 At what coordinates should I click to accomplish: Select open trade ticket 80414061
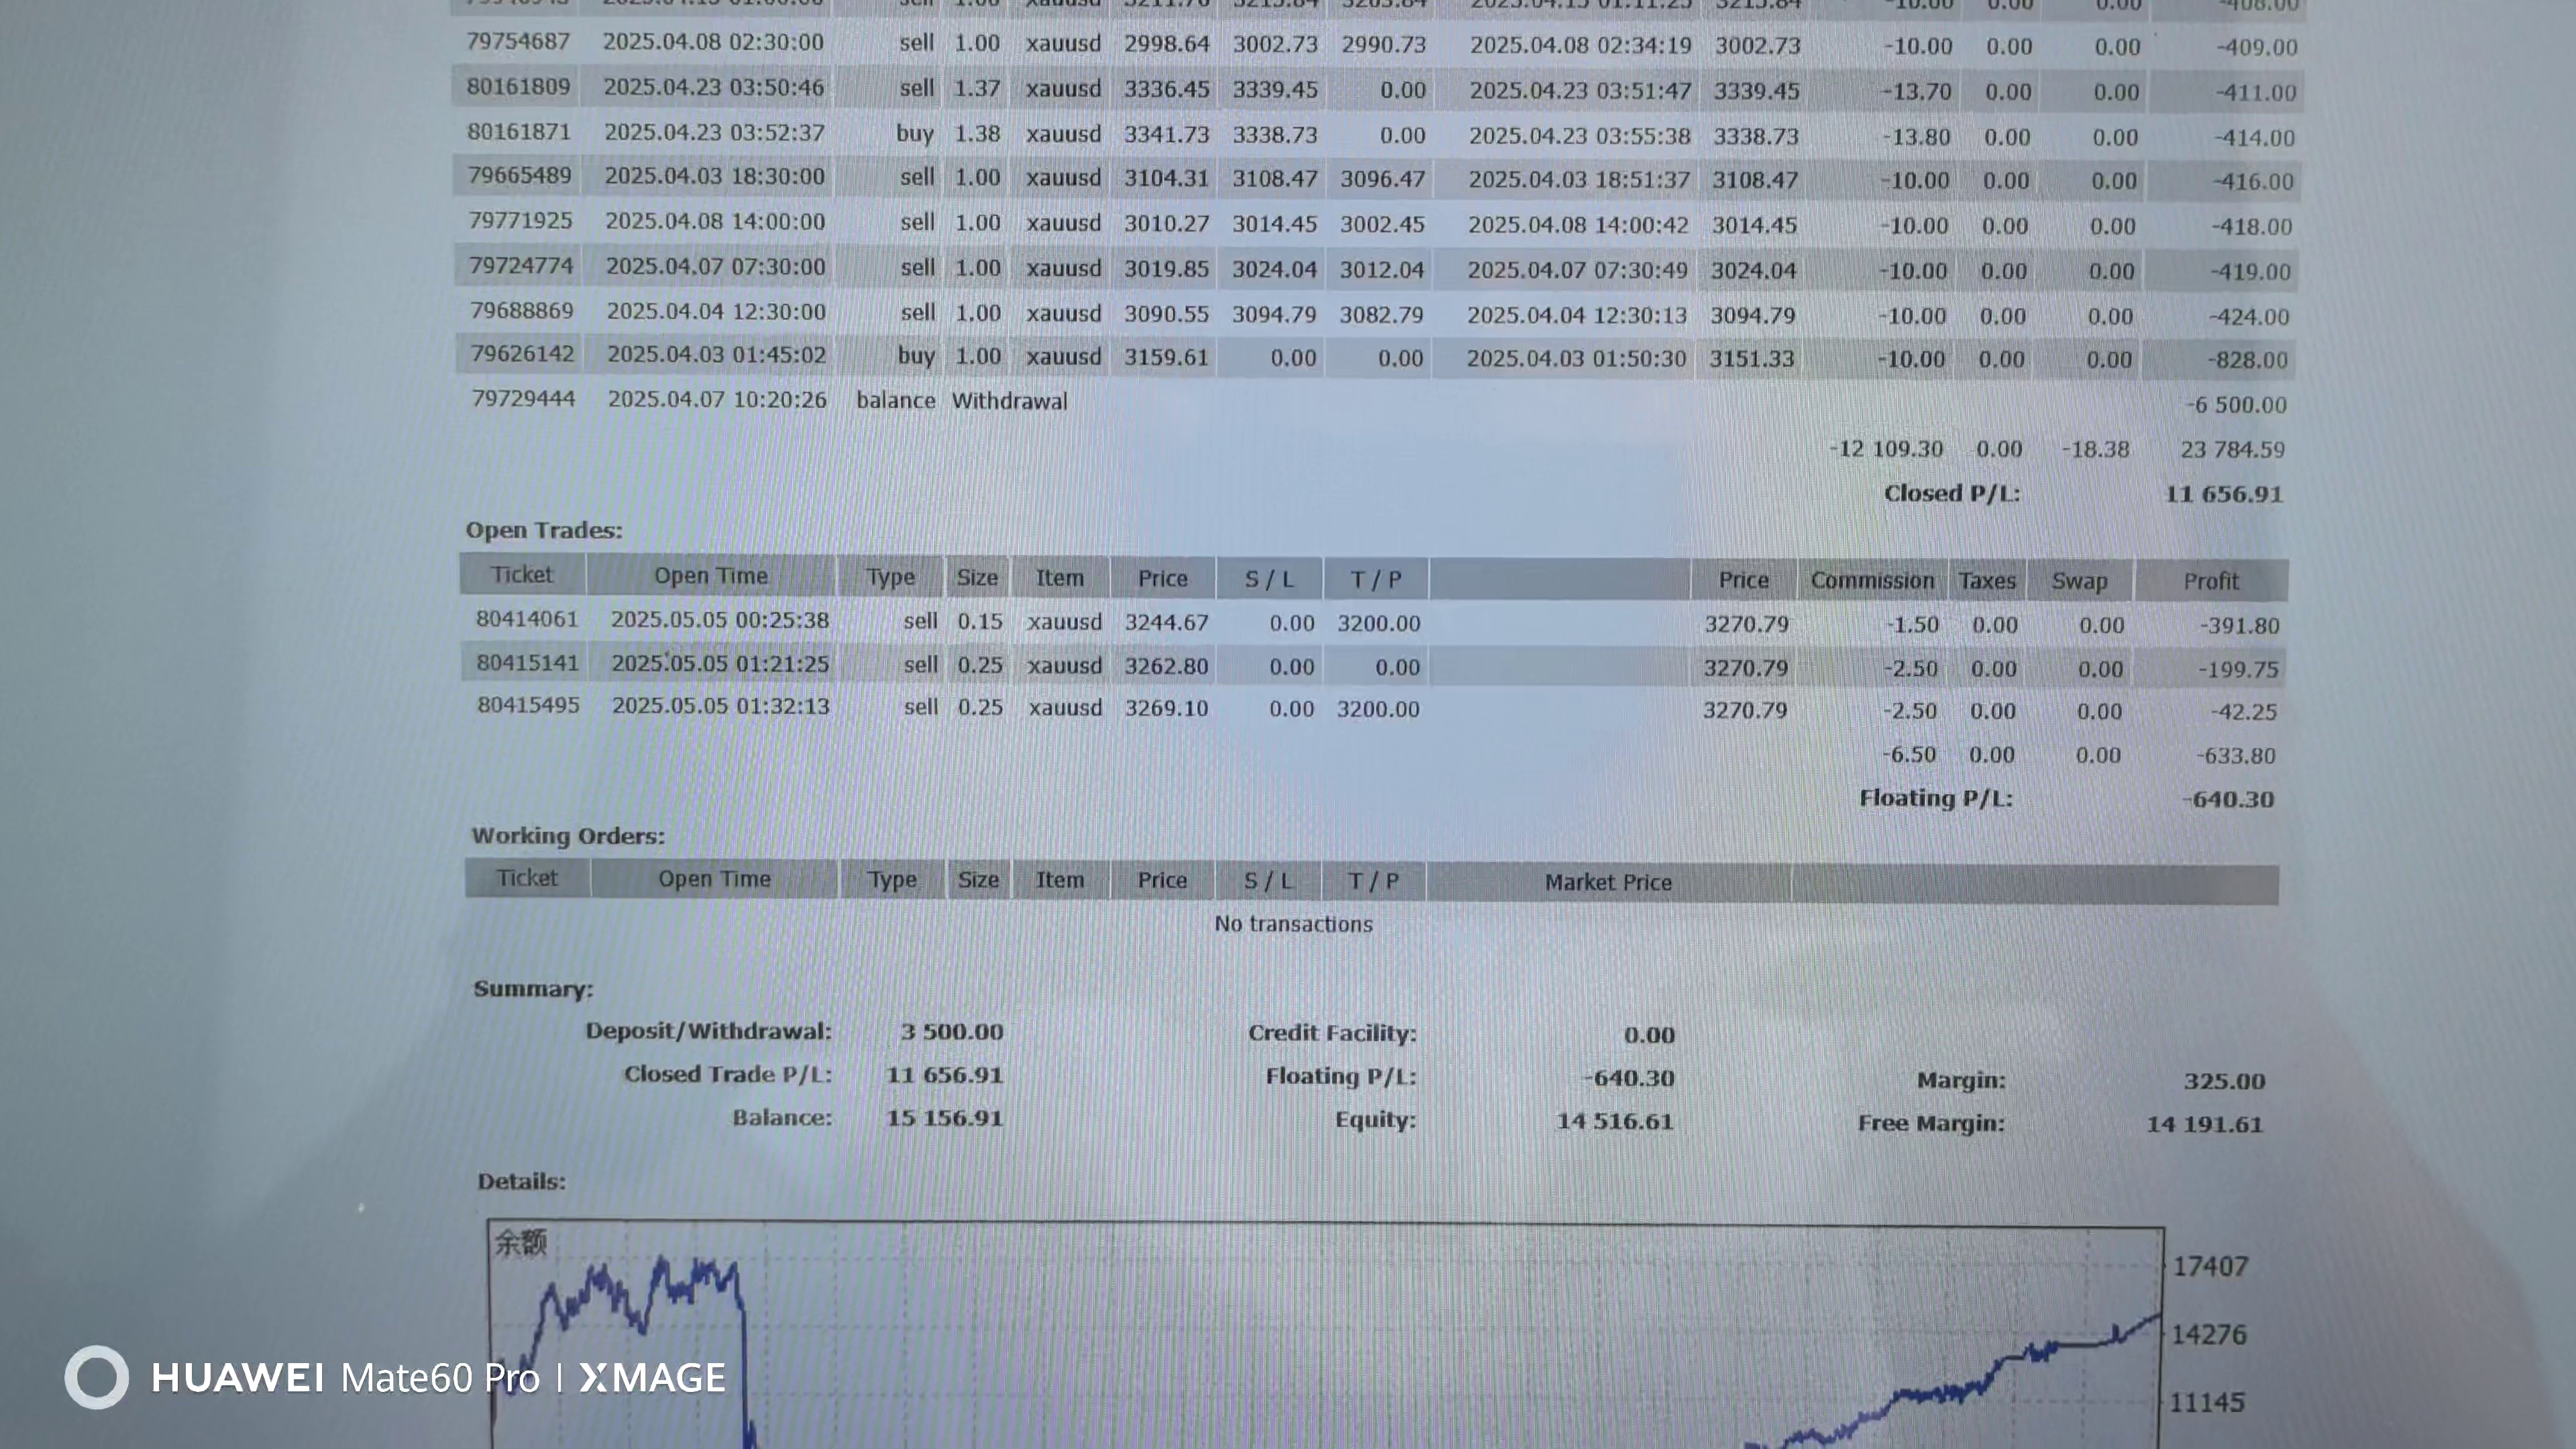coord(527,619)
